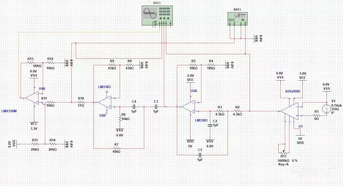Click the 4.3kΩ value under R3
The height and width of the screenshot is (186, 343).
click(220, 114)
